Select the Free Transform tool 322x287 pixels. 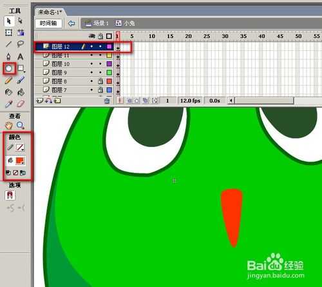click(8, 33)
